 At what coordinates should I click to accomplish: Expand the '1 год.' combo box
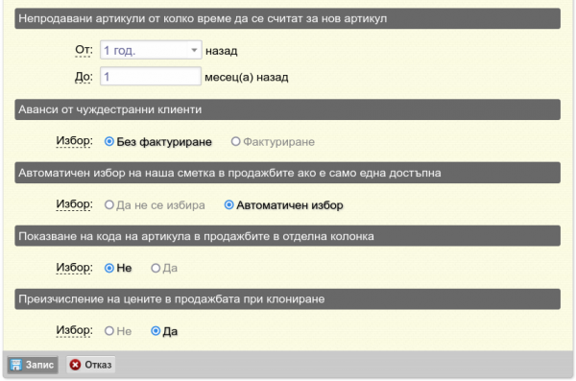point(151,50)
